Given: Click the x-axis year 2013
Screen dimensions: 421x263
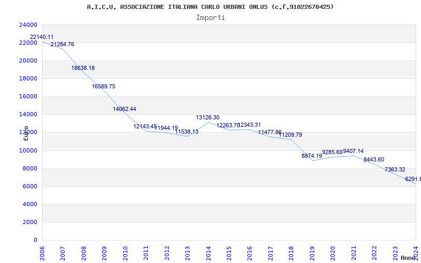Looking at the screenshot, I should (187, 253).
